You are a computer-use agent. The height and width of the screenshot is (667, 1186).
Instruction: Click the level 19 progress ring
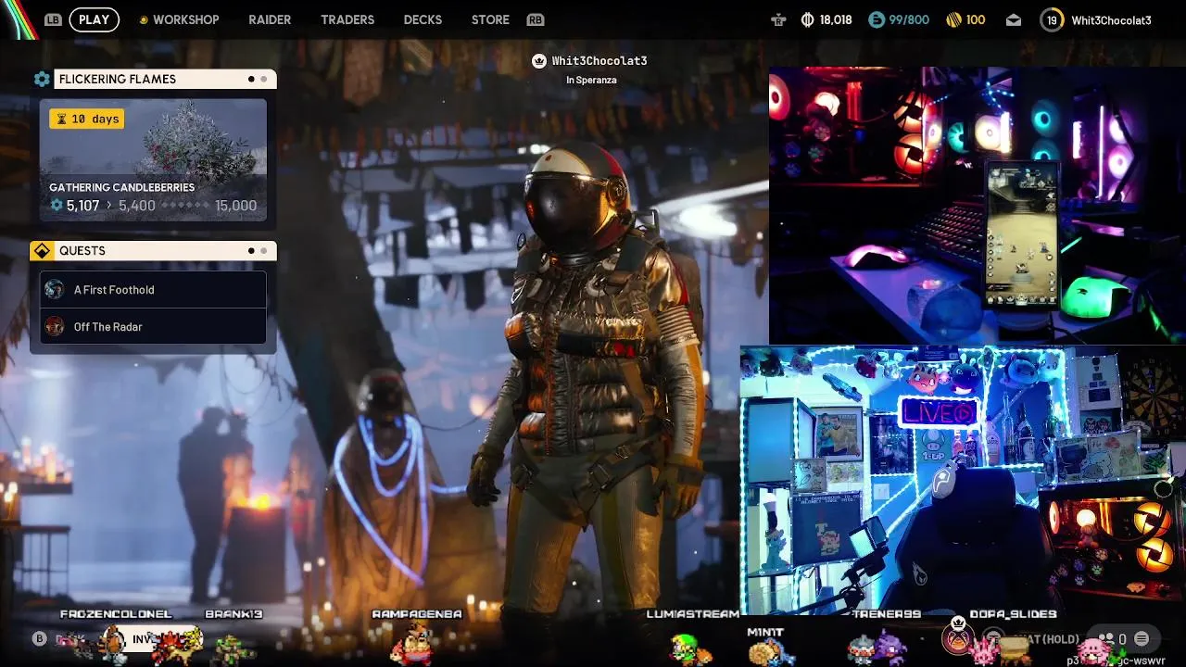(1052, 19)
